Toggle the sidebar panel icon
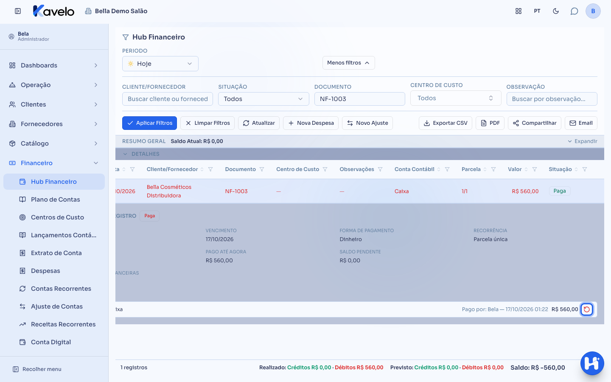Viewport: 611px width, 382px height. [18, 11]
